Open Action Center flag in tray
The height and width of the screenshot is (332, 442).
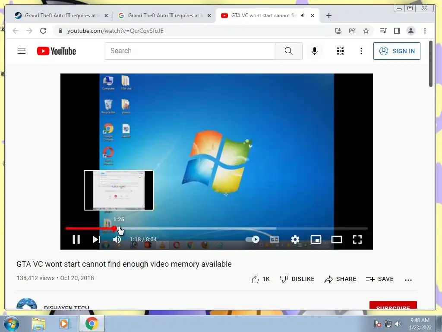click(378, 324)
